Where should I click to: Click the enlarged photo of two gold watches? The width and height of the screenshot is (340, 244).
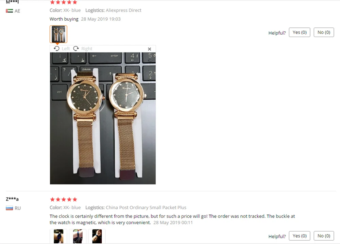103,118
